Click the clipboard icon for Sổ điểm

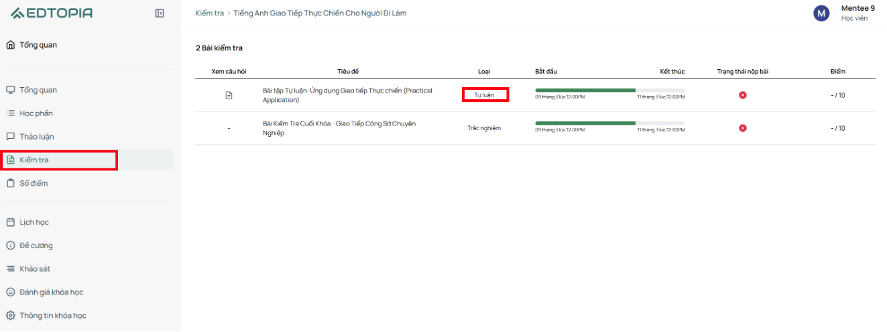pos(10,183)
